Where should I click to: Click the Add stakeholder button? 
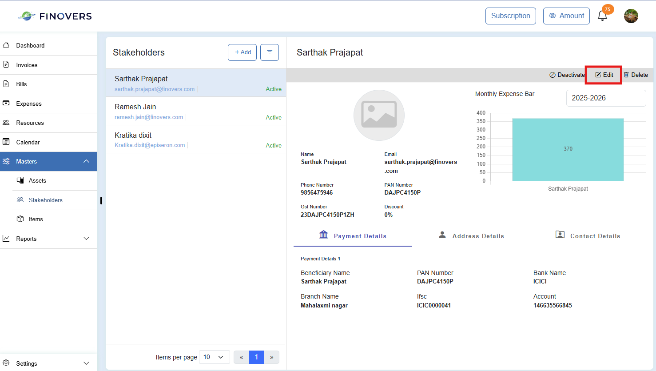pyautogui.click(x=242, y=52)
